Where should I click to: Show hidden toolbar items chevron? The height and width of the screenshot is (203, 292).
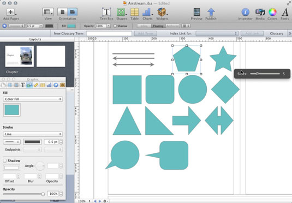[290, 33]
